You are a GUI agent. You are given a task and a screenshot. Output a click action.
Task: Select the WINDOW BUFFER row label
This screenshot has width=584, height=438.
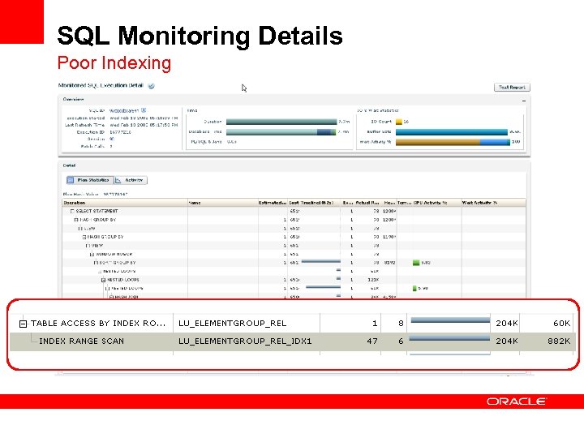coord(114,255)
